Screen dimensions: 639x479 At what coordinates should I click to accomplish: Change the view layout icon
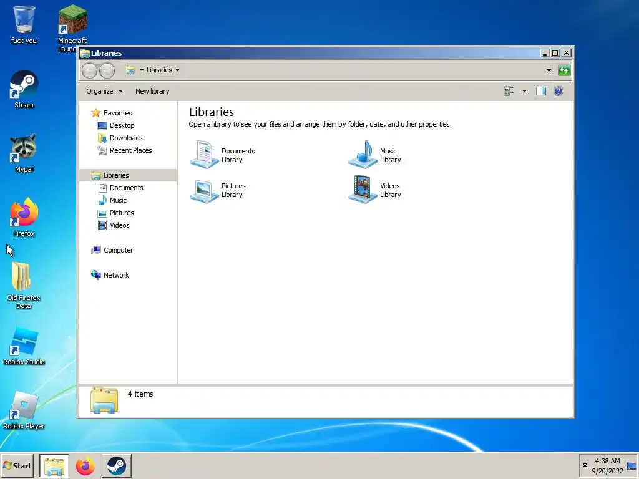pyautogui.click(x=509, y=91)
